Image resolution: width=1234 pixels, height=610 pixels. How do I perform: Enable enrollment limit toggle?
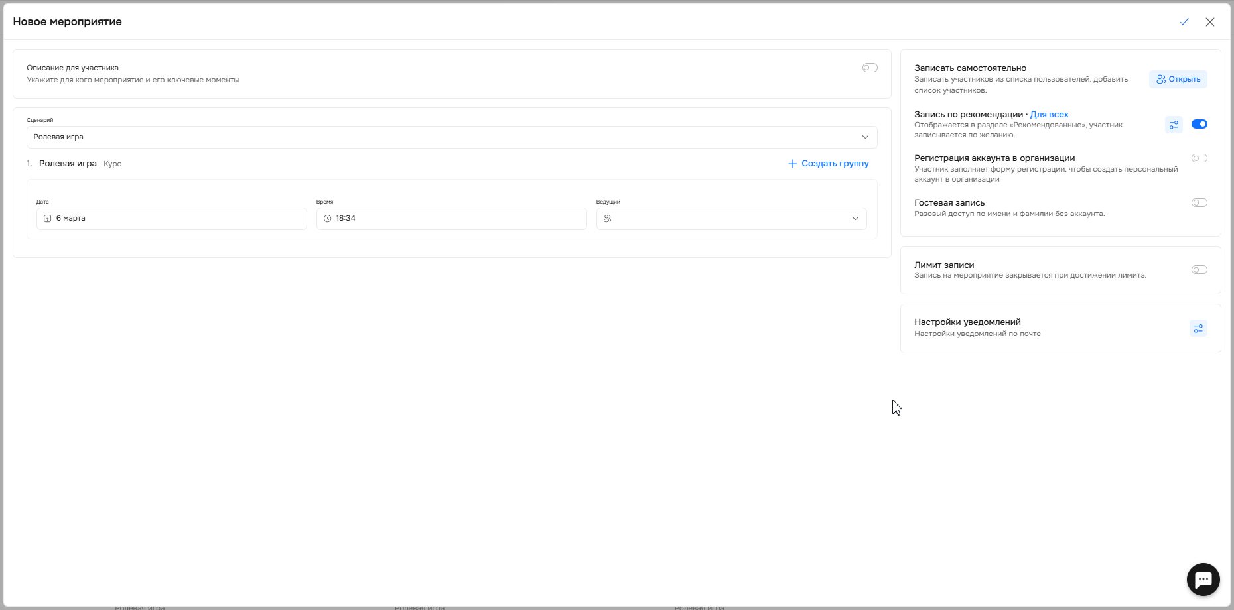point(1199,270)
